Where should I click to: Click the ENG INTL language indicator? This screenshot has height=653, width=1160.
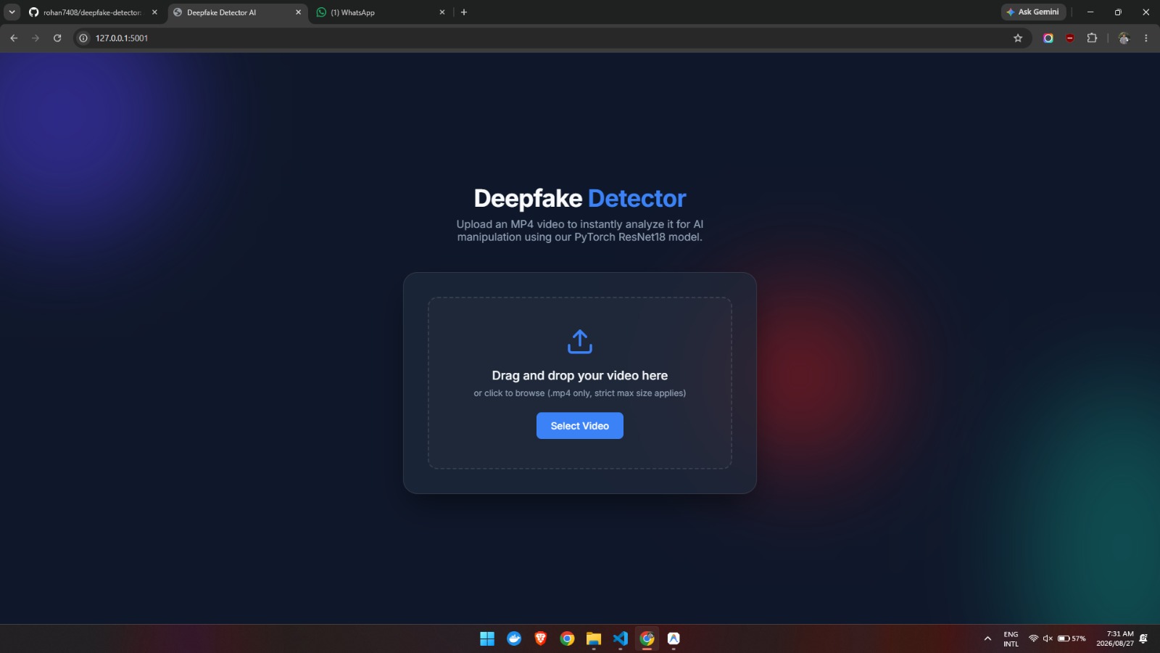pyautogui.click(x=1011, y=638)
